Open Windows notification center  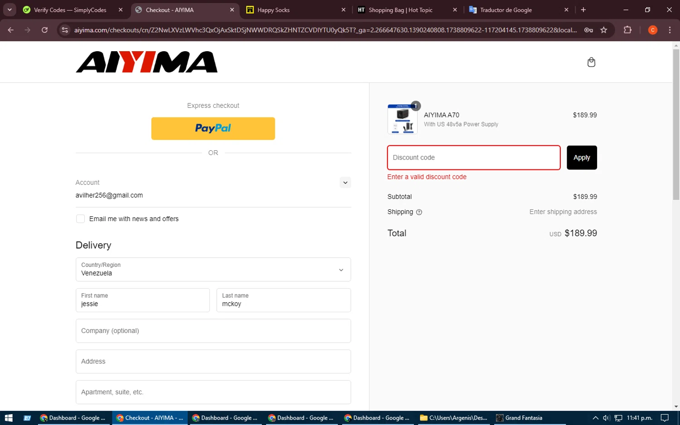665,418
